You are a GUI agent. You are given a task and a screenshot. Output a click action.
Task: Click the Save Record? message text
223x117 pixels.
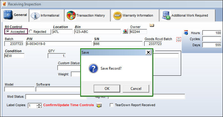pyautogui.click(x=111, y=68)
